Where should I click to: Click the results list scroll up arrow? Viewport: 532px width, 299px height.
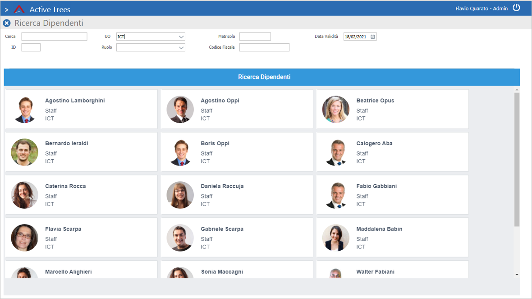pyautogui.click(x=517, y=90)
